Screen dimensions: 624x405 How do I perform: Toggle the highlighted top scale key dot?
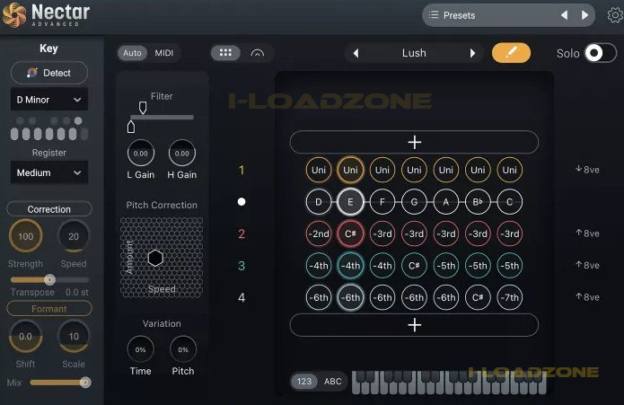78,120
